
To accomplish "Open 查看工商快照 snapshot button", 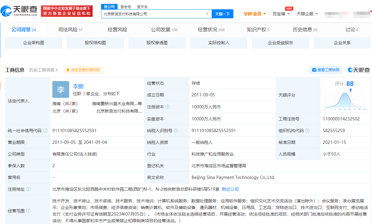I will pos(326,70).
